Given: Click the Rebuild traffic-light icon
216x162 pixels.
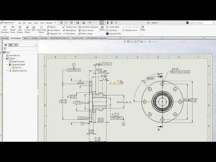Looking at the screenshot, I should point(108,22).
